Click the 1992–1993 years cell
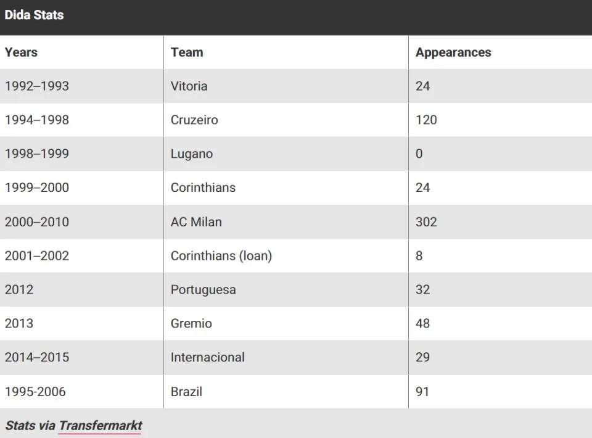The width and height of the screenshot is (592, 438). pos(36,86)
